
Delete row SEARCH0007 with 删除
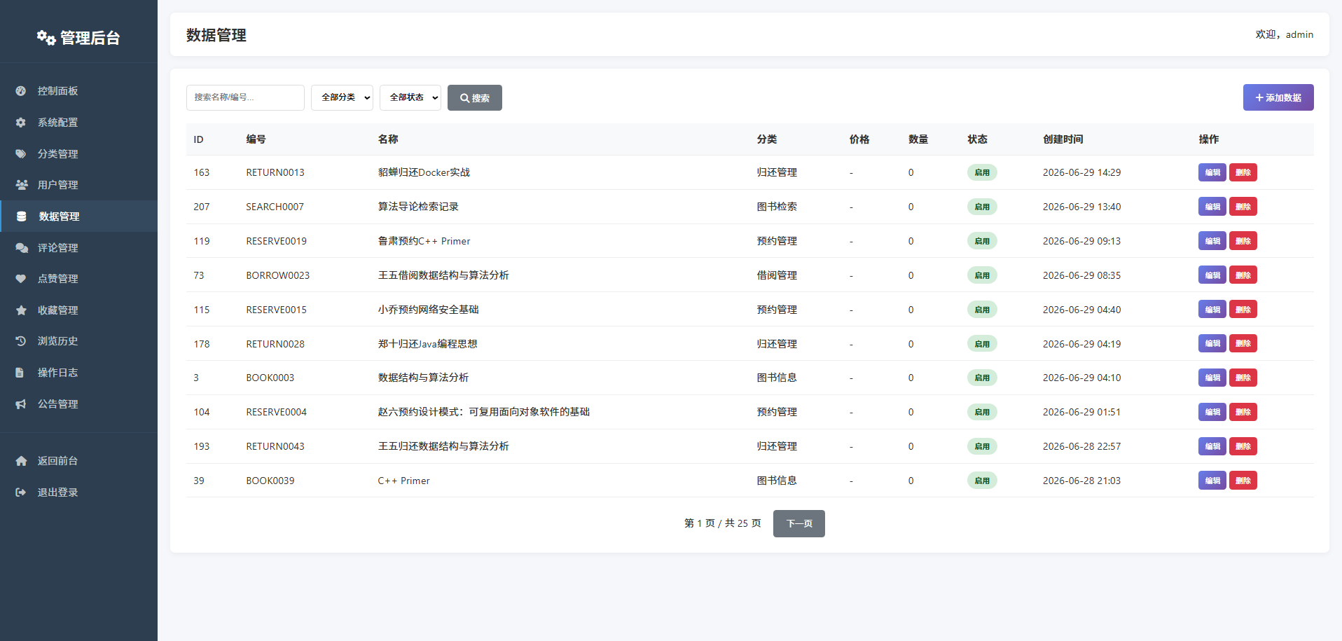[x=1243, y=207]
